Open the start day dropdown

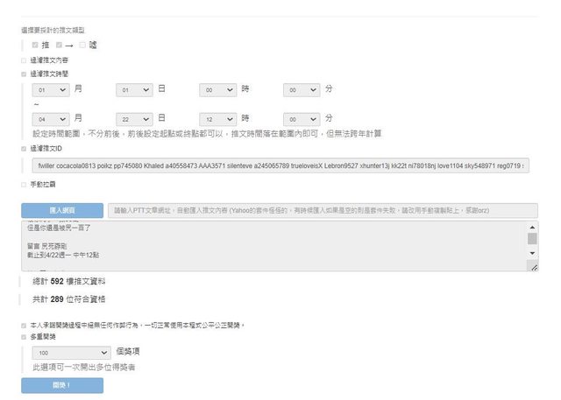coord(134,90)
